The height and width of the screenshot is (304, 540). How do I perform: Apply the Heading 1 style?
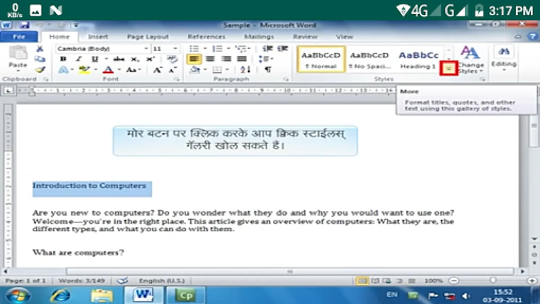click(418, 59)
